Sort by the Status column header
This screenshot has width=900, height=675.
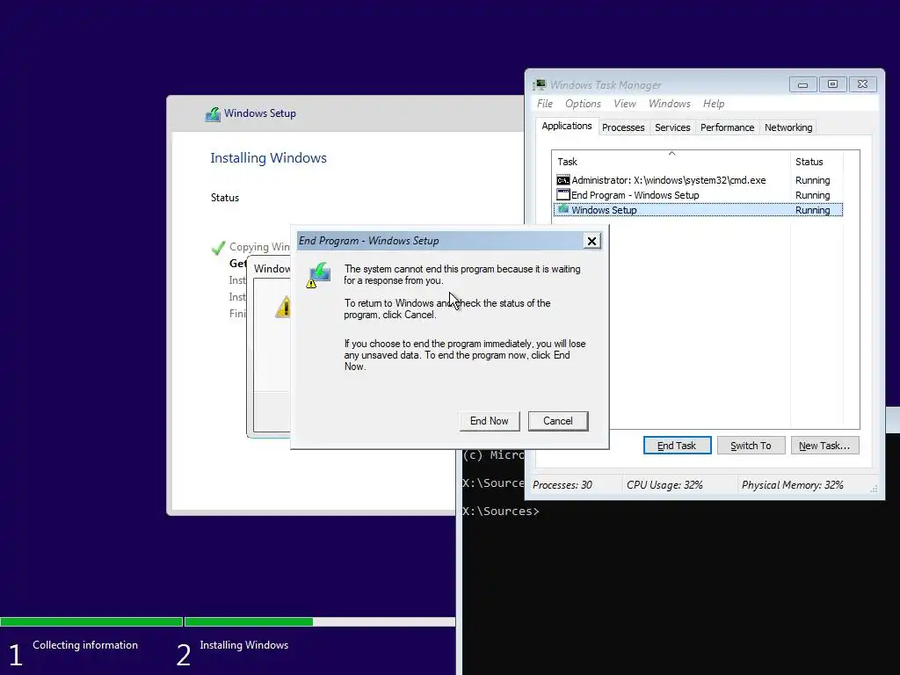[x=817, y=162]
